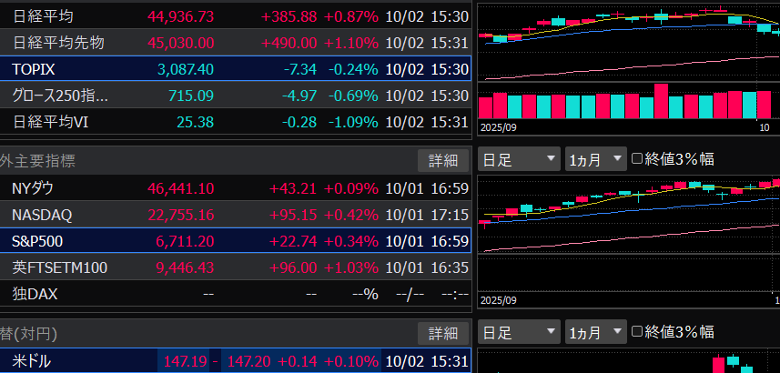Select the 英FTSETM100 row
The height and width of the screenshot is (373, 780).
(235, 267)
